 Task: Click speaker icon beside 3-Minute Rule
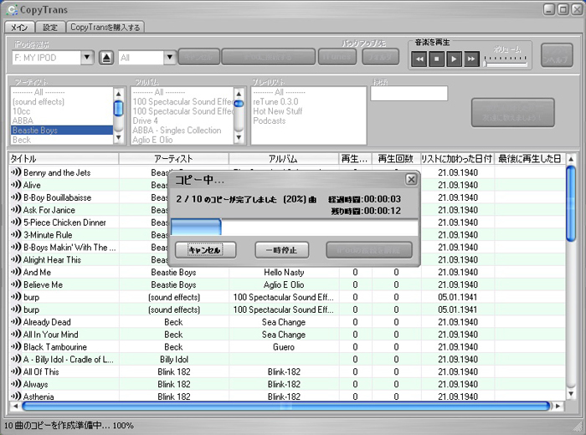point(16,234)
